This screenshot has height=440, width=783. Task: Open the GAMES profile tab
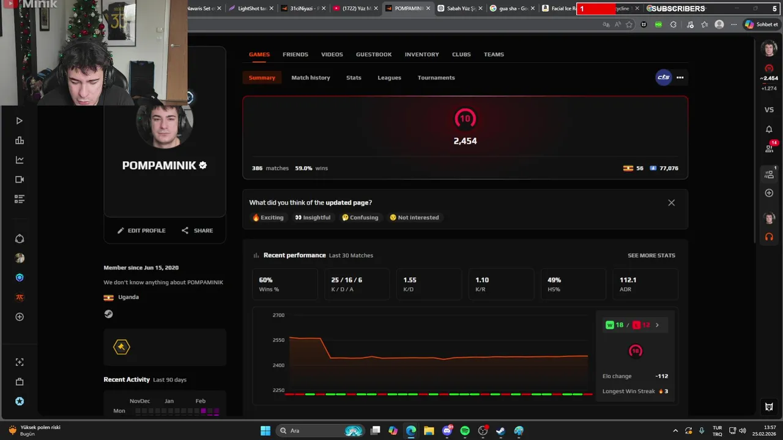click(259, 54)
